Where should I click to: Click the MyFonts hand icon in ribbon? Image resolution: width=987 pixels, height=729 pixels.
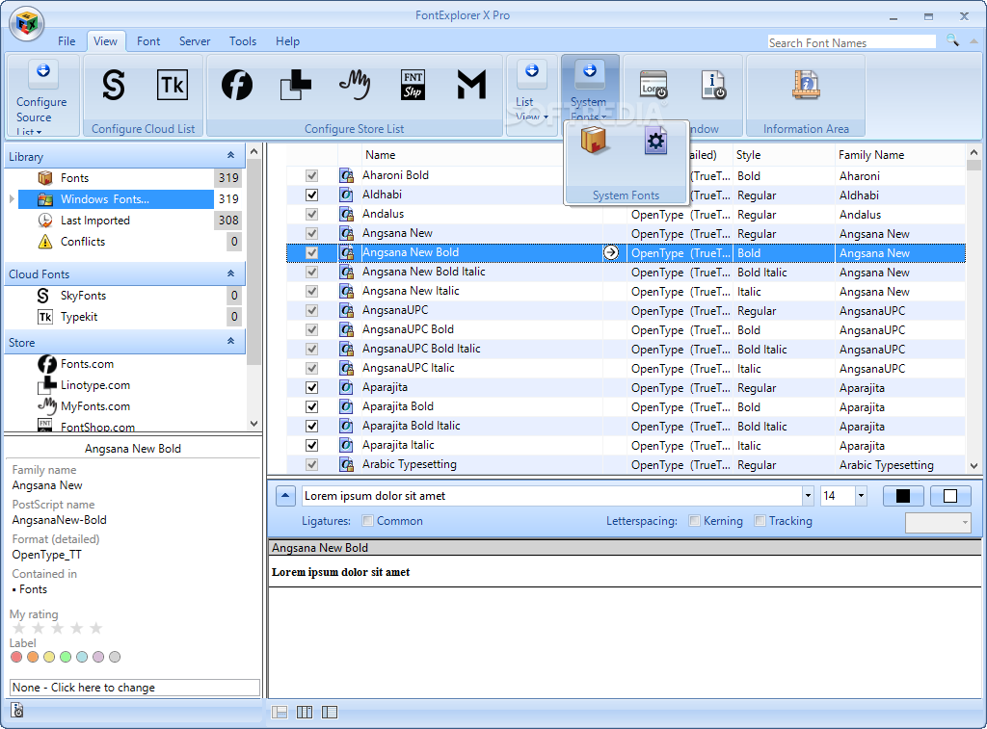355,85
